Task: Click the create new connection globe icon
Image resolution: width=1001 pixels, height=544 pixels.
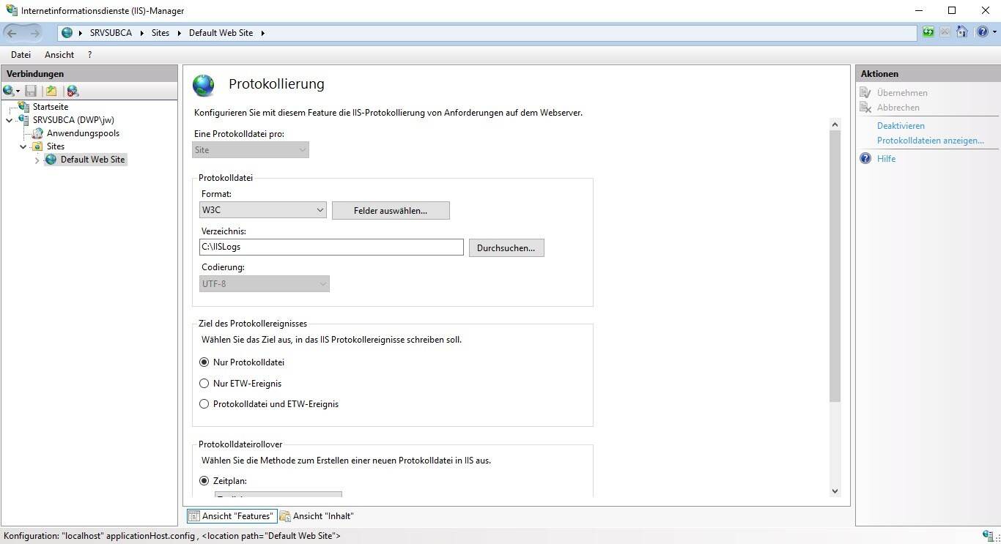Action: [9, 91]
